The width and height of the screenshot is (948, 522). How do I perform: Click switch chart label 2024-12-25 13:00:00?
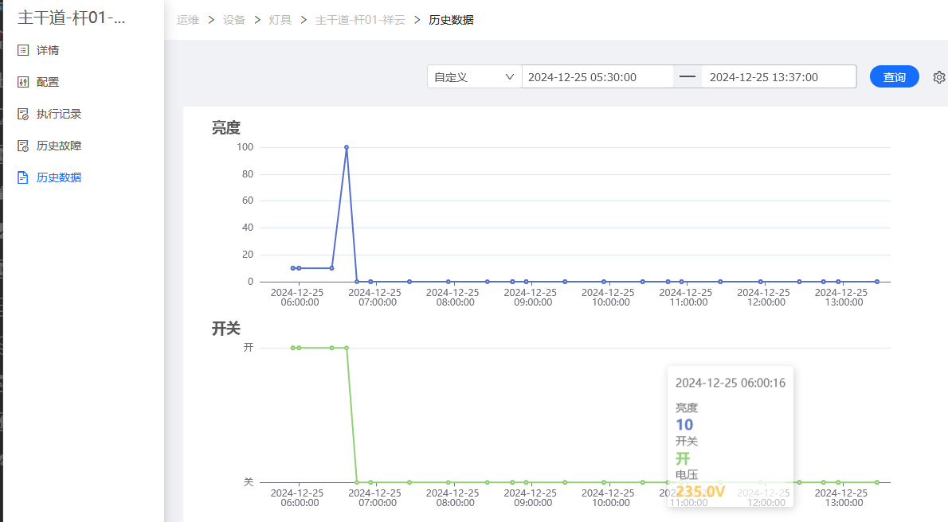pos(841,498)
